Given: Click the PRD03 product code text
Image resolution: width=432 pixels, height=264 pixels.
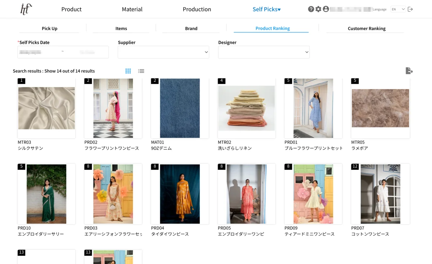Looking at the screenshot, I should (91, 228).
